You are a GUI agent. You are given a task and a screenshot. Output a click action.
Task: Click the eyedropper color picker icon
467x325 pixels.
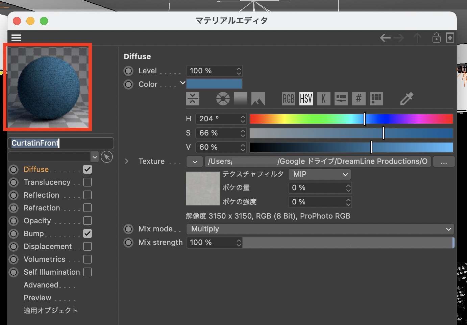pyautogui.click(x=407, y=99)
